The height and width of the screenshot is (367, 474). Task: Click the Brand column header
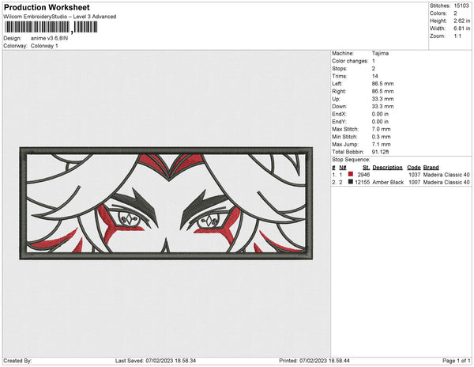point(431,168)
